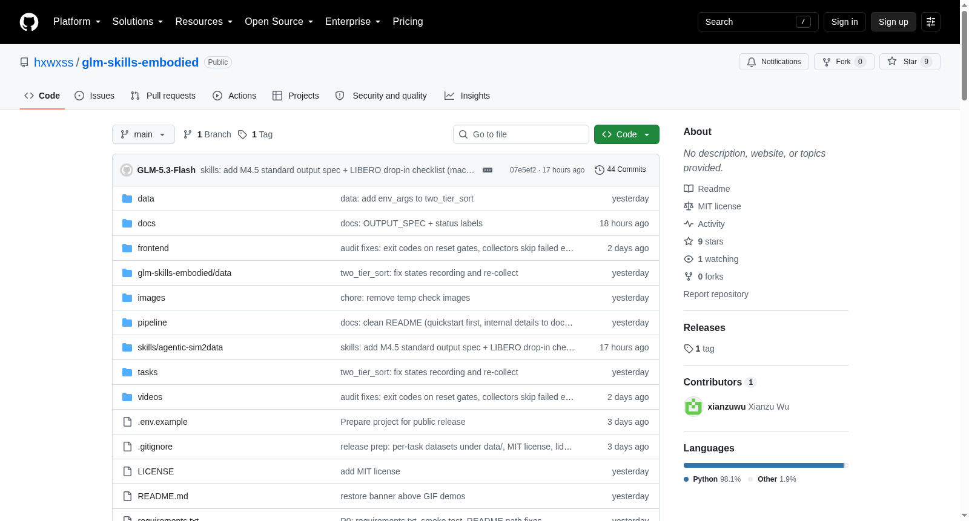Click the .gitignore file icon
The height and width of the screenshot is (521, 969).
point(127,447)
